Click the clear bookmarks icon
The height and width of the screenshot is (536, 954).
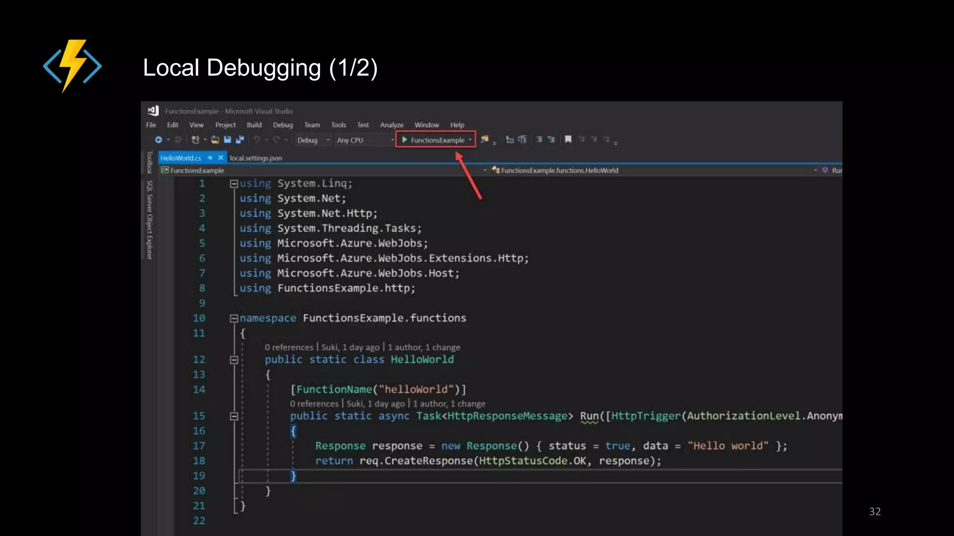(606, 139)
